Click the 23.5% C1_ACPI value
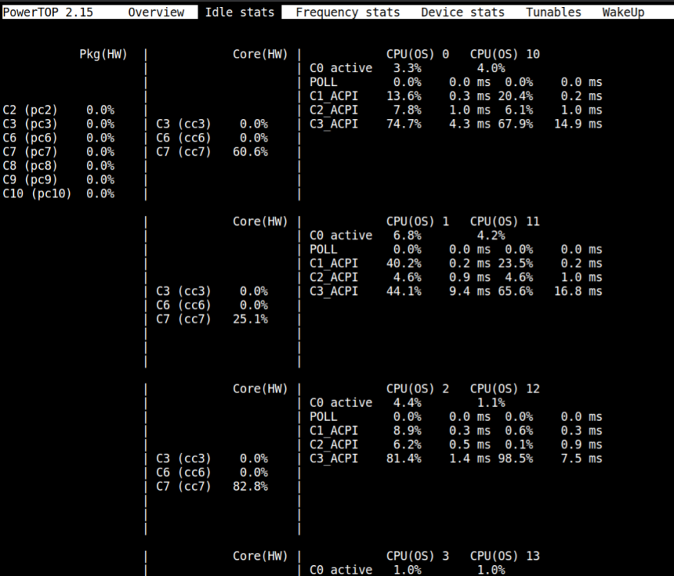The image size is (674, 576). pos(516,263)
